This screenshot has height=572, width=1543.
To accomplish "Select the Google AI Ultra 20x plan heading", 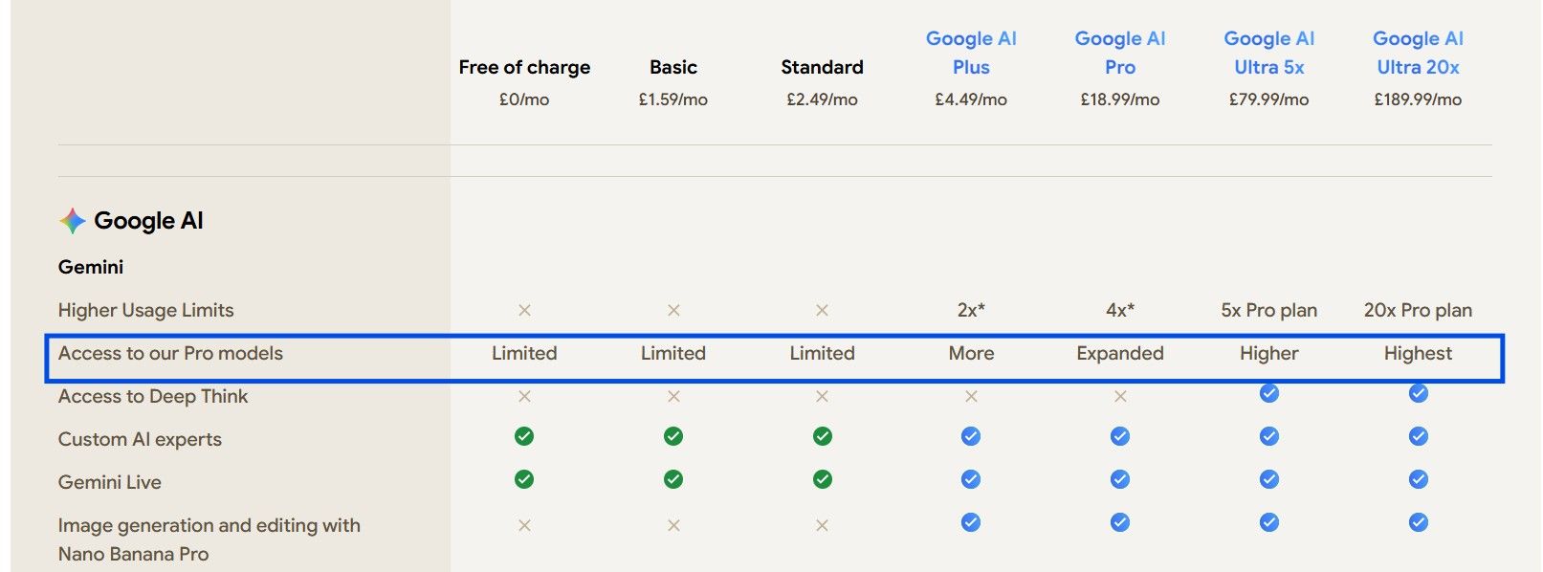I will click(x=1419, y=53).
